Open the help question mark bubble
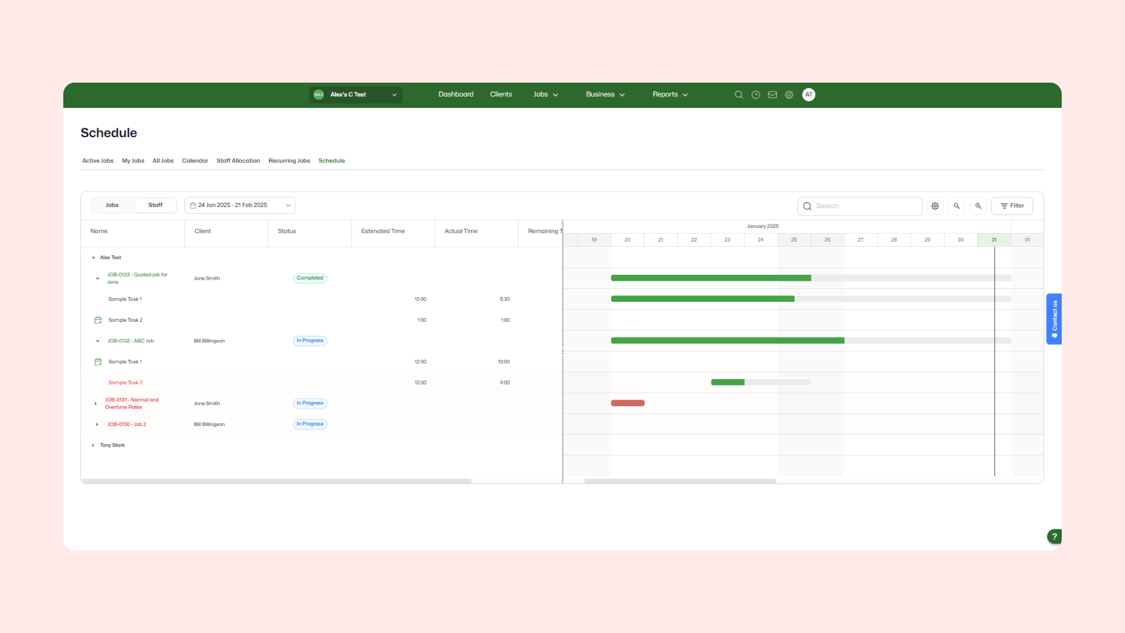The image size is (1125, 633). 1054,536
